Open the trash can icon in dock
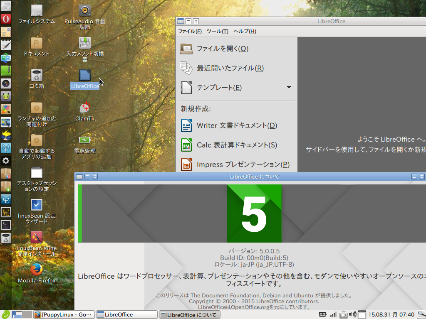426x319 pixels. pos(6,238)
